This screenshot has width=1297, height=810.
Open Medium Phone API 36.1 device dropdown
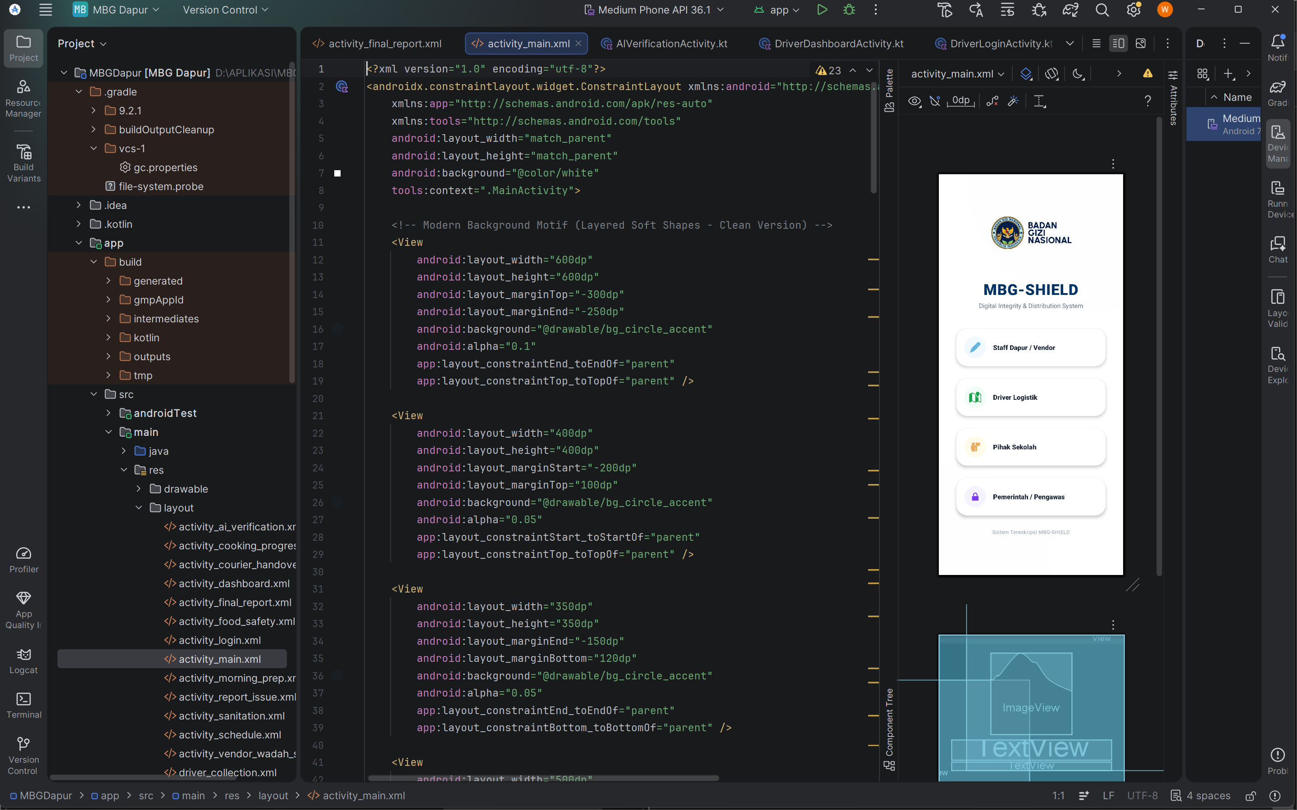pyautogui.click(x=655, y=9)
